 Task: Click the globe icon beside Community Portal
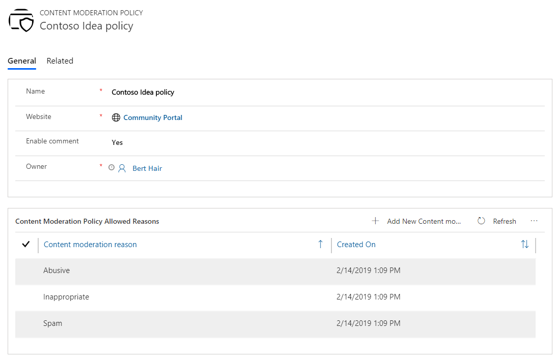(x=116, y=117)
